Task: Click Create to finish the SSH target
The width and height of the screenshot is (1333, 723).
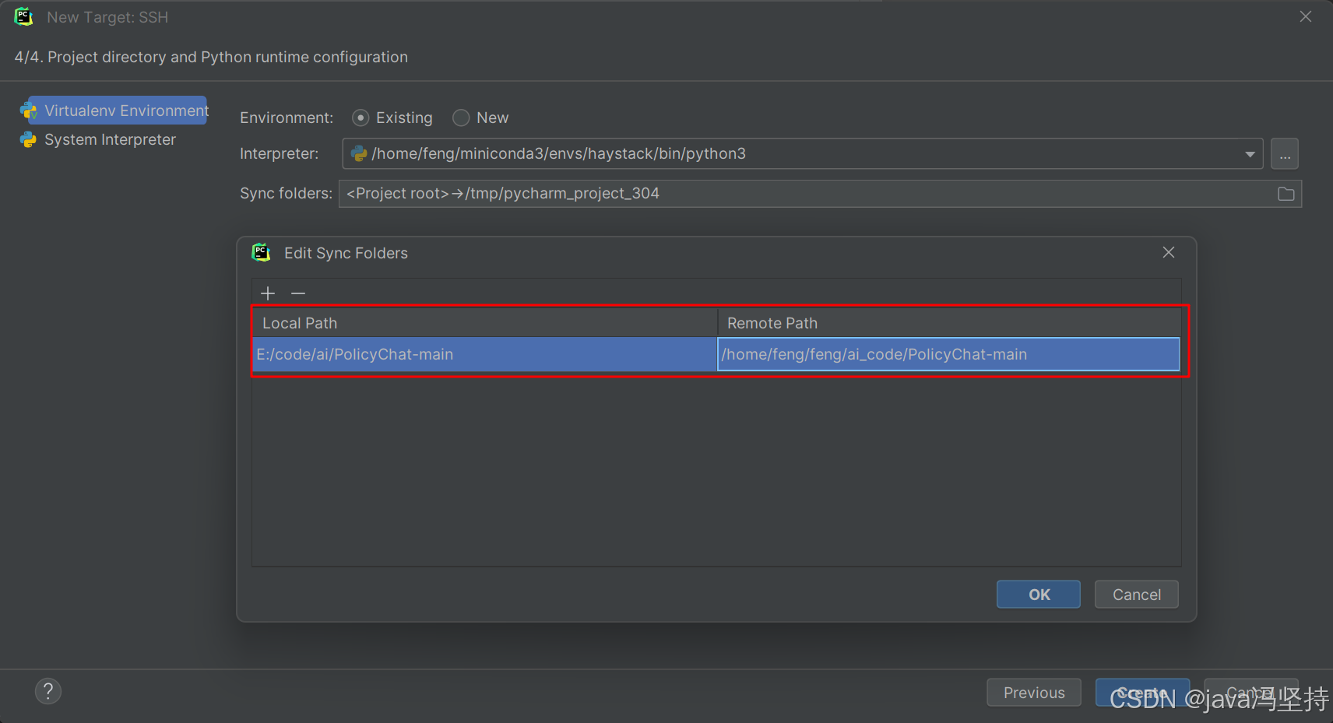Action: (1141, 692)
